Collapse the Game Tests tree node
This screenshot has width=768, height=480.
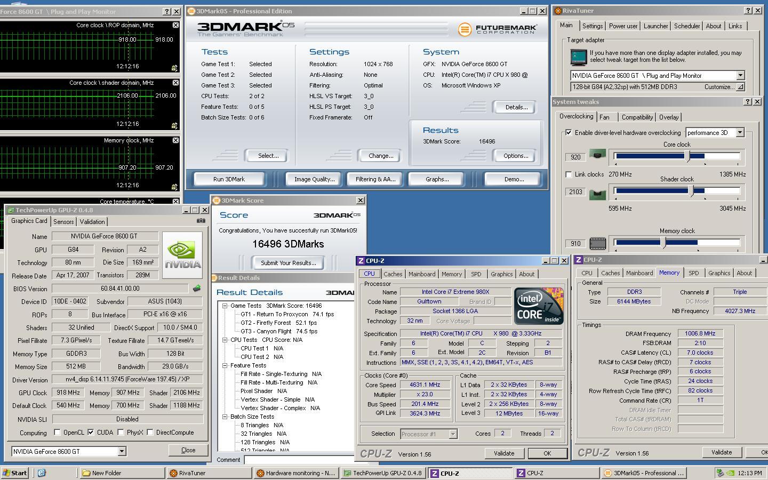(225, 306)
